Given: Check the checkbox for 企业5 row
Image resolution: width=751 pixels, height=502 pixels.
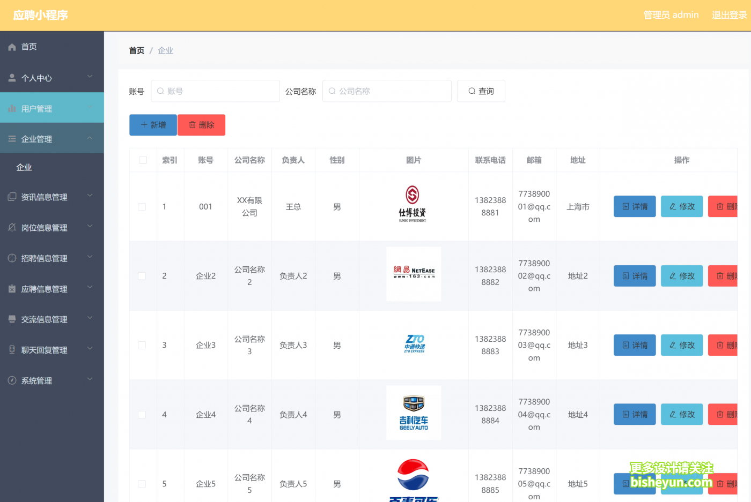Looking at the screenshot, I should coord(142,484).
